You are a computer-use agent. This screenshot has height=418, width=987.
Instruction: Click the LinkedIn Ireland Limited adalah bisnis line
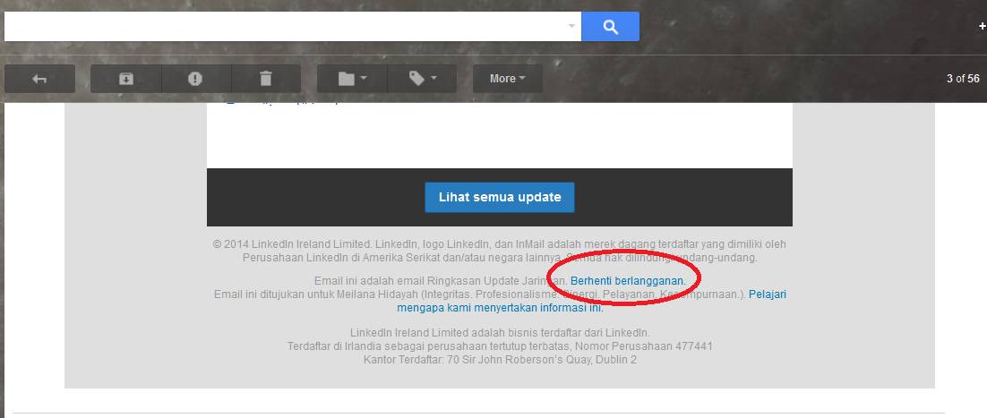500,332
